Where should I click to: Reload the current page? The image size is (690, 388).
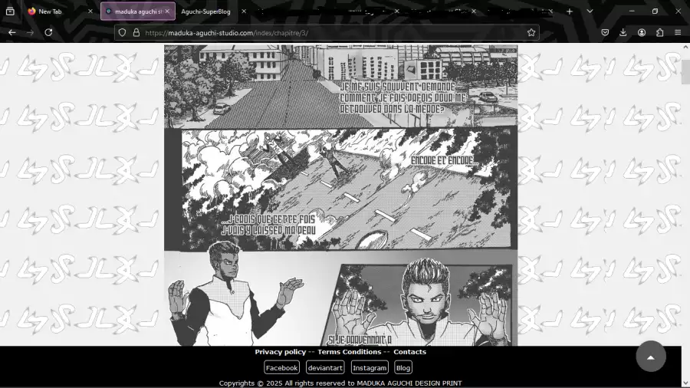click(48, 33)
